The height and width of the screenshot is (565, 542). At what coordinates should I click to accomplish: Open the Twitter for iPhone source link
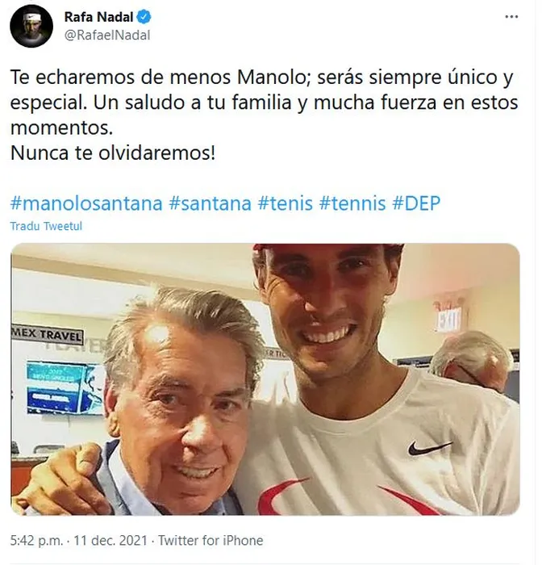pyautogui.click(x=211, y=541)
